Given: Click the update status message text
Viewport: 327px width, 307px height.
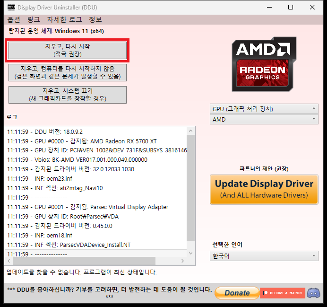Looking at the screenshot, I should 82,272.
